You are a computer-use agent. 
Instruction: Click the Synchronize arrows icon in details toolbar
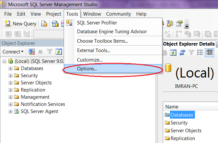point(182,52)
